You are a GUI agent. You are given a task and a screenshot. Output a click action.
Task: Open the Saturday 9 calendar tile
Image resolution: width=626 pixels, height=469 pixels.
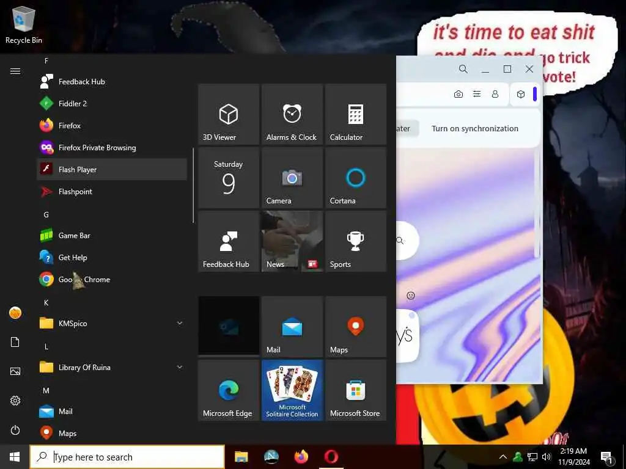229,178
